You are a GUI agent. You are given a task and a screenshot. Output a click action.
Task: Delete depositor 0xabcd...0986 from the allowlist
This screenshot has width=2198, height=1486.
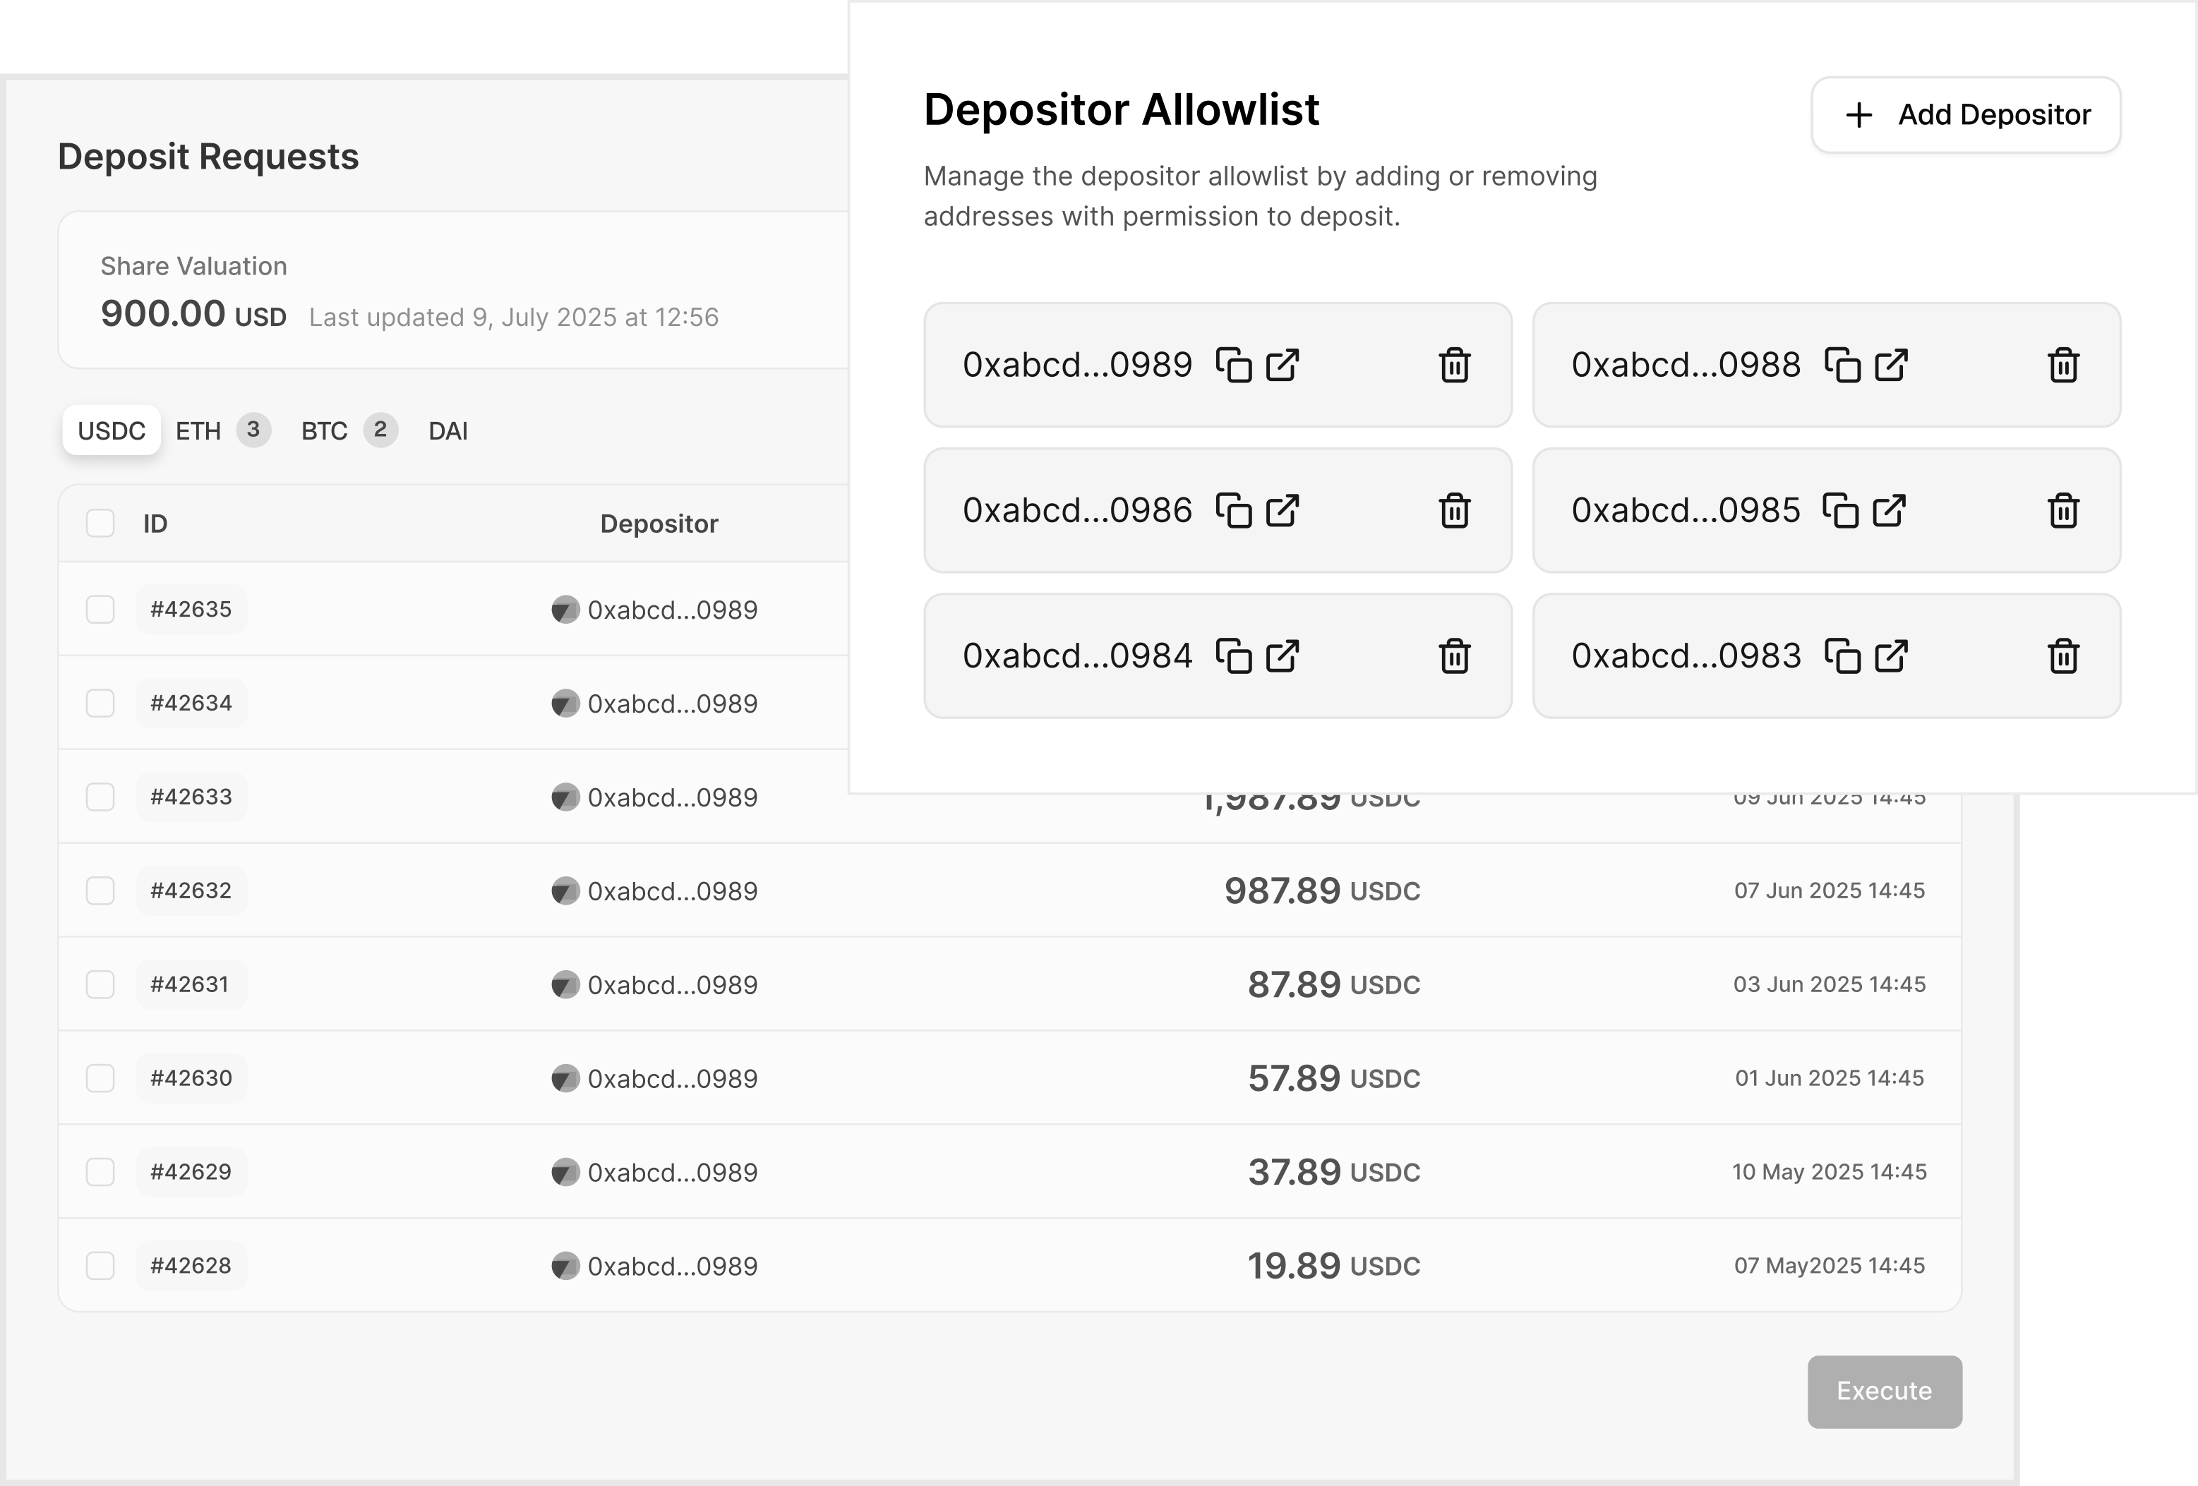pyautogui.click(x=1453, y=510)
